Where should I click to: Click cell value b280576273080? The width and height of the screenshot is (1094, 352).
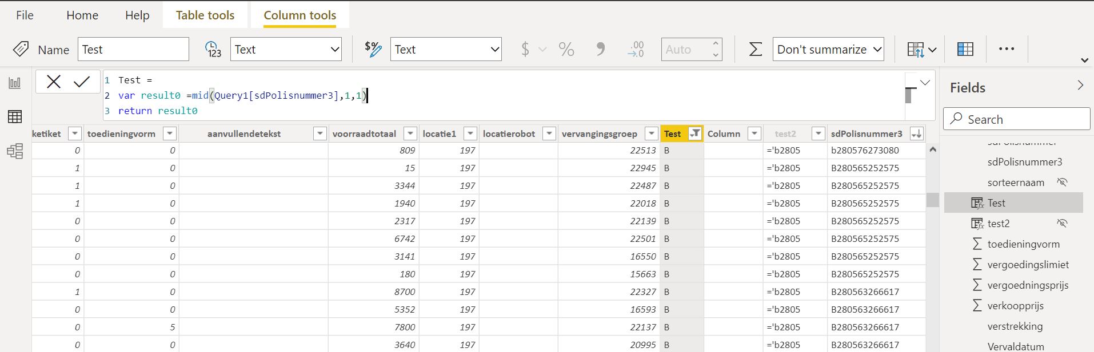[865, 151]
